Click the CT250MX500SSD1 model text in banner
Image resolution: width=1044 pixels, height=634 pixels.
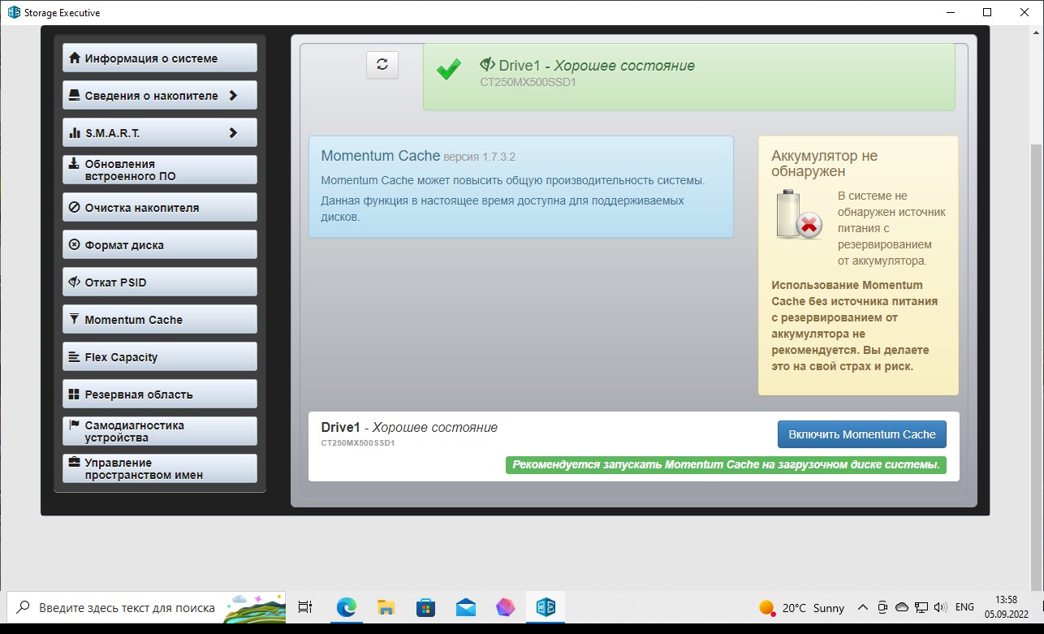528,82
